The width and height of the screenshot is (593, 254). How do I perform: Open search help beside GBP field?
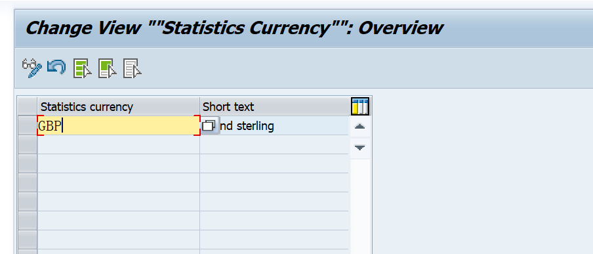point(209,125)
